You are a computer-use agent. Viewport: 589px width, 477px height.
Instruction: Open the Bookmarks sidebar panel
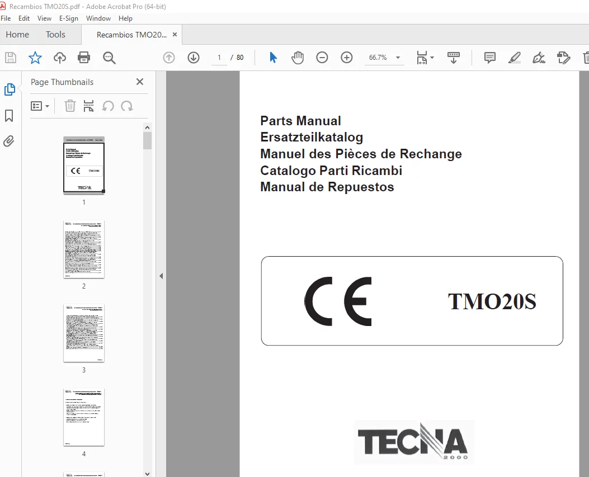[x=9, y=116]
